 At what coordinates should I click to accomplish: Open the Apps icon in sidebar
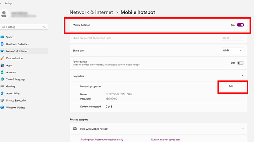pos(2,65)
